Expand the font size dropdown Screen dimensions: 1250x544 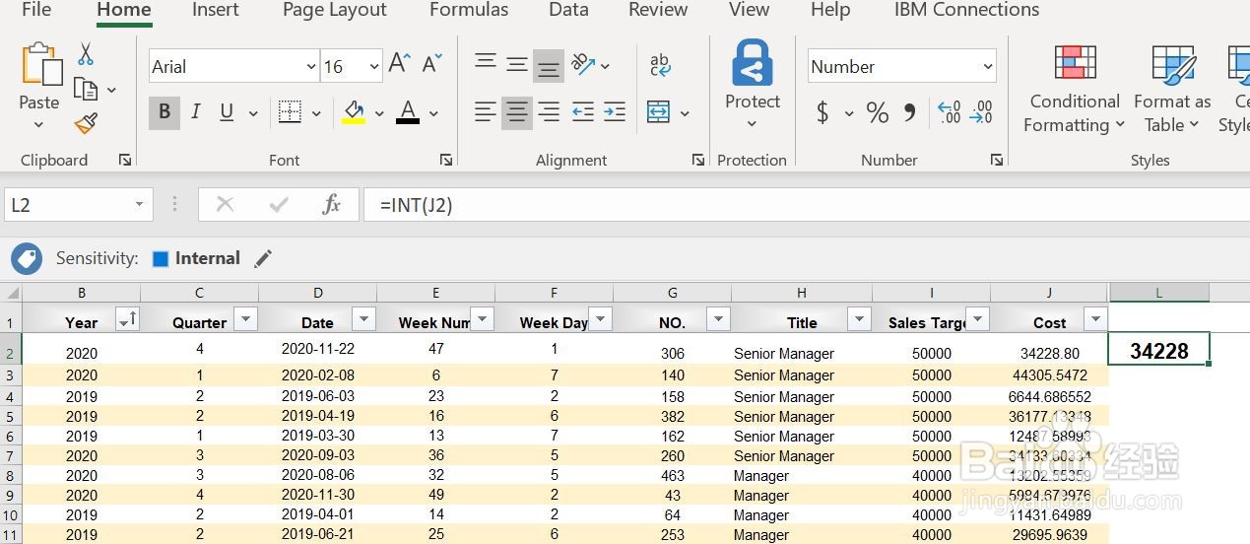coord(374,67)
